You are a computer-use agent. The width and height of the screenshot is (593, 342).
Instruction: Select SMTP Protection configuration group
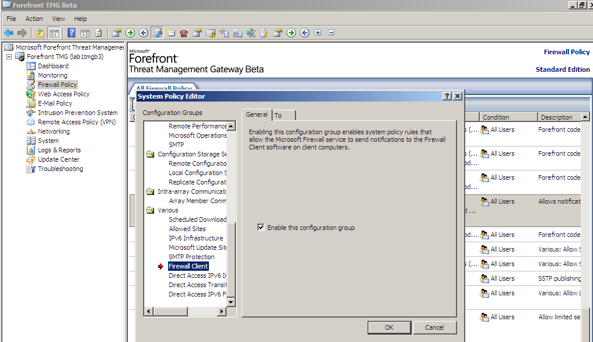191,257
